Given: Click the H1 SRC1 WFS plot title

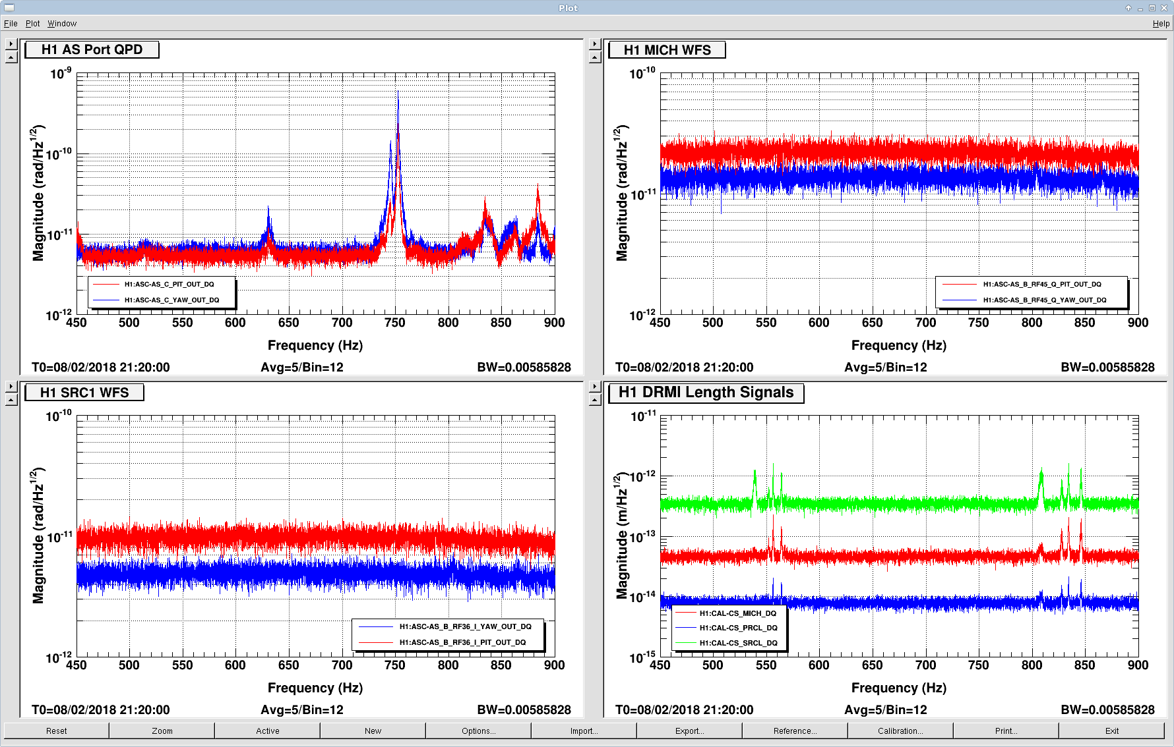Looking at the screenshot, I should click(84, 393).
